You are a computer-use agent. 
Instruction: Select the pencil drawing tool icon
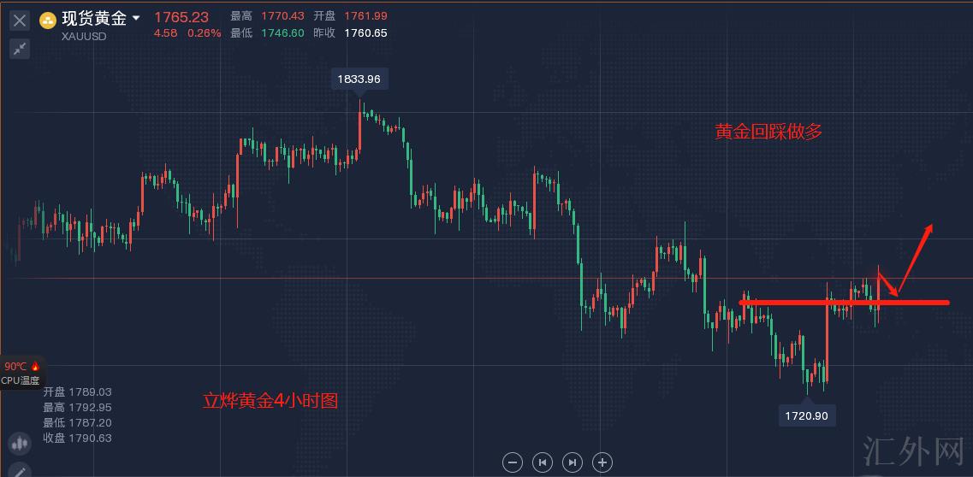(19, 469)
